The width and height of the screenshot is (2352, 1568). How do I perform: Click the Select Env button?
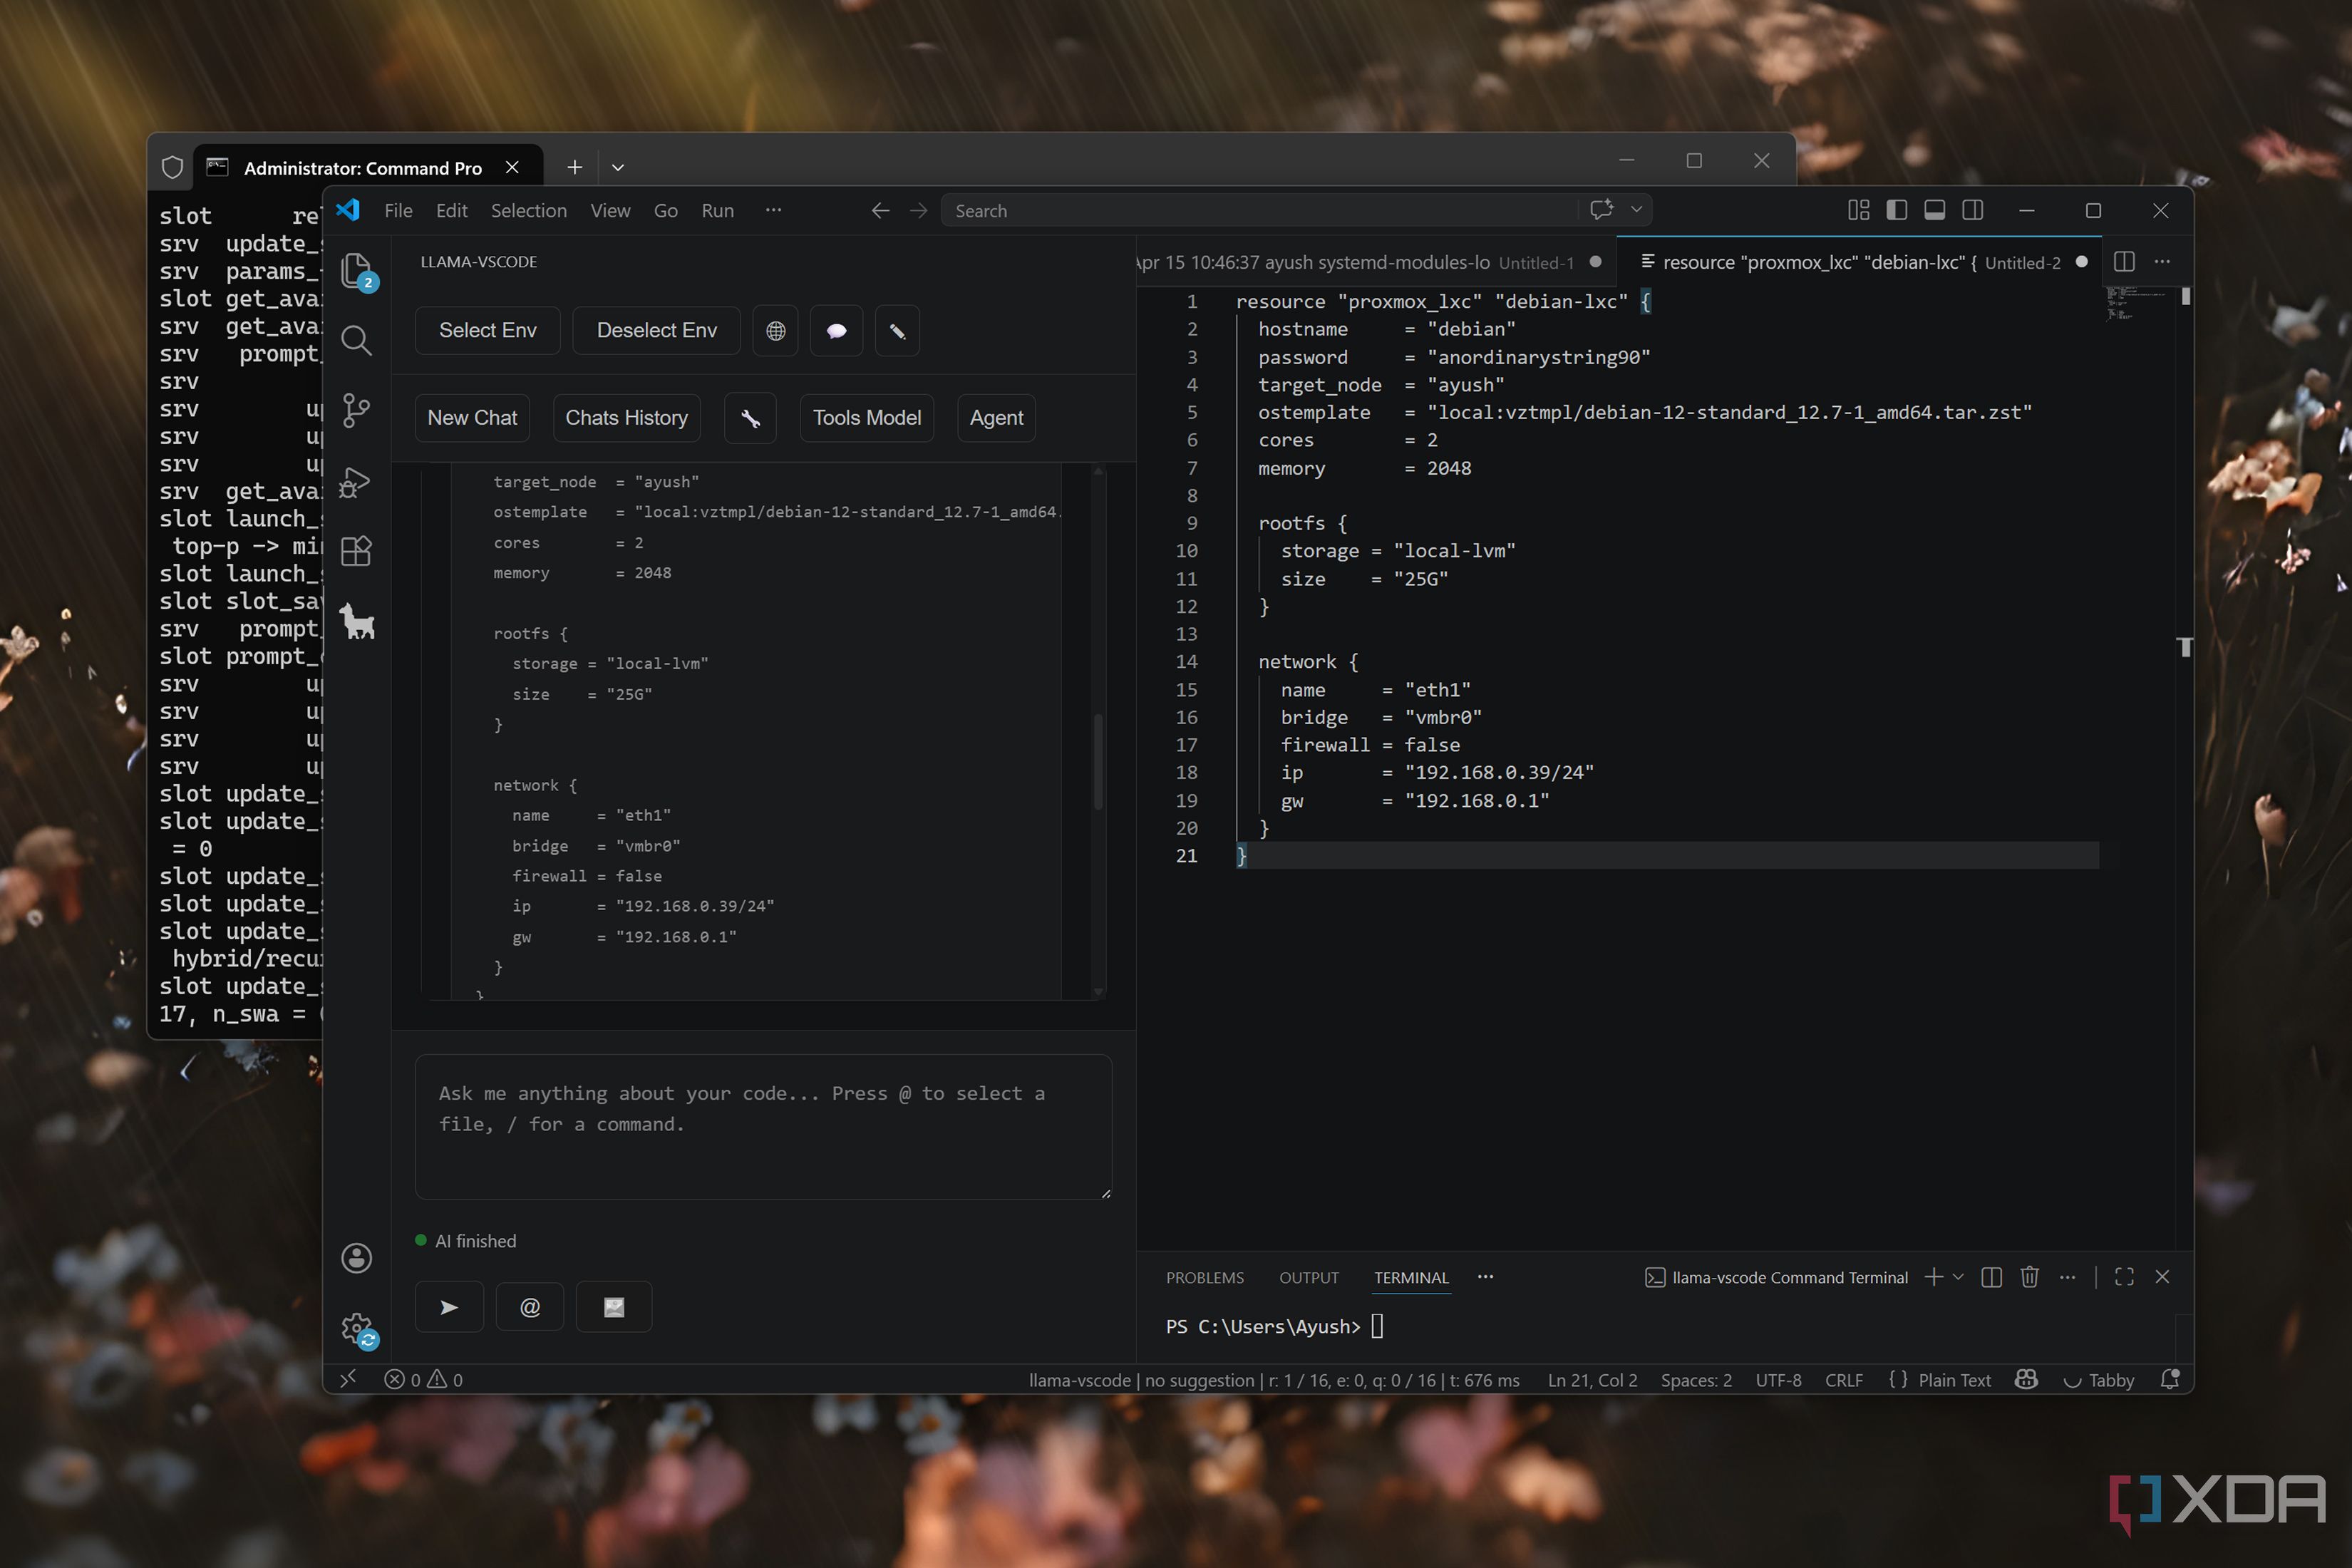pyautogui.click(x=488, y=331)
